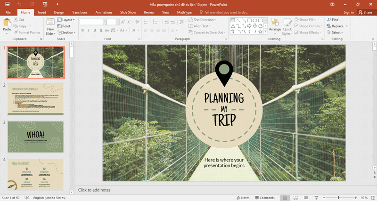The image size is (377, 201).
Task: Click the Sign in link
Action: [x=349, y=12]
